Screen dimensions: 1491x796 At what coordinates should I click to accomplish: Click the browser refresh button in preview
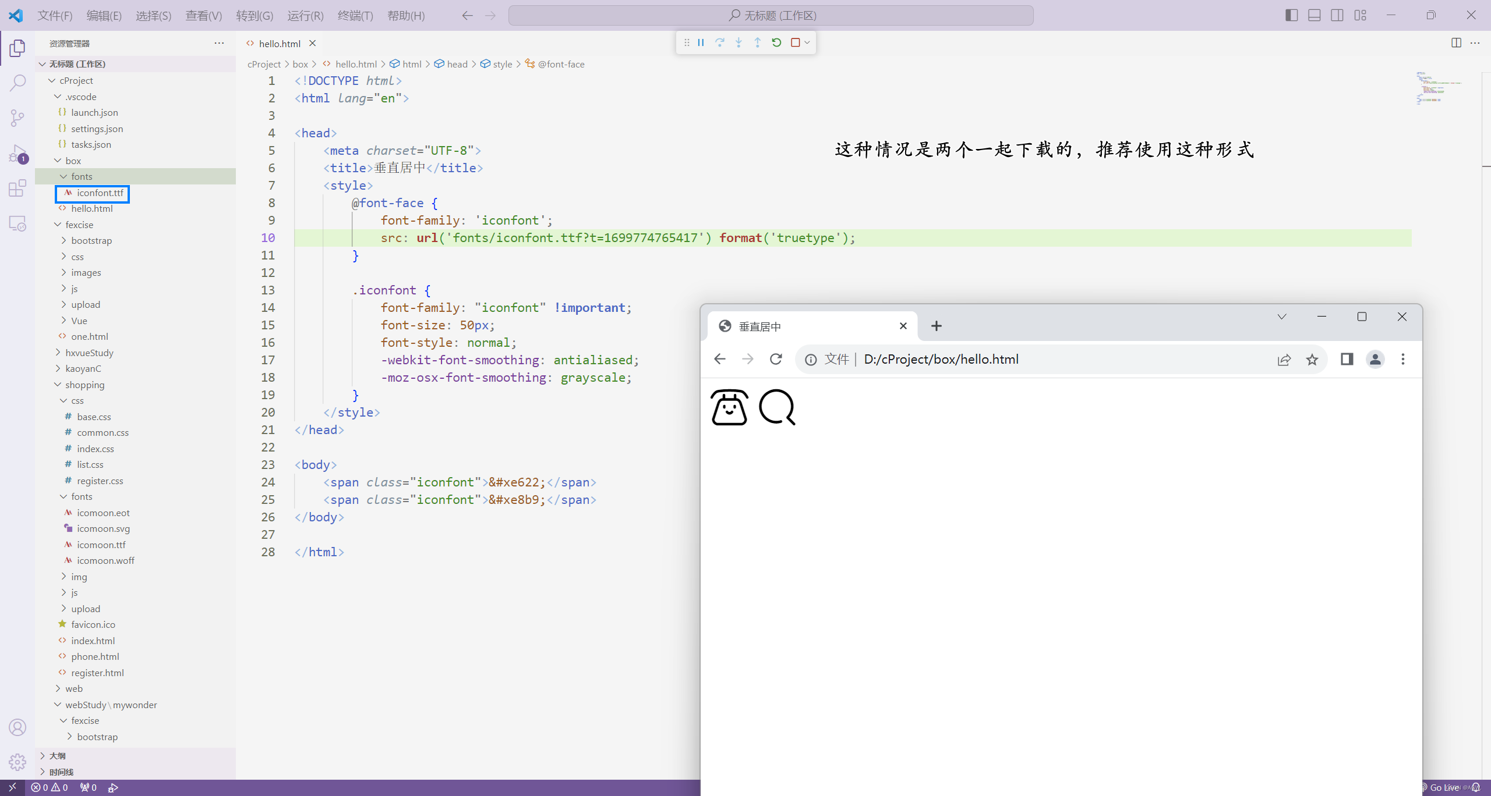777,358
